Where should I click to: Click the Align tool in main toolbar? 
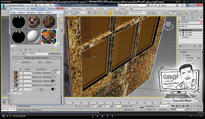[154, 13]
